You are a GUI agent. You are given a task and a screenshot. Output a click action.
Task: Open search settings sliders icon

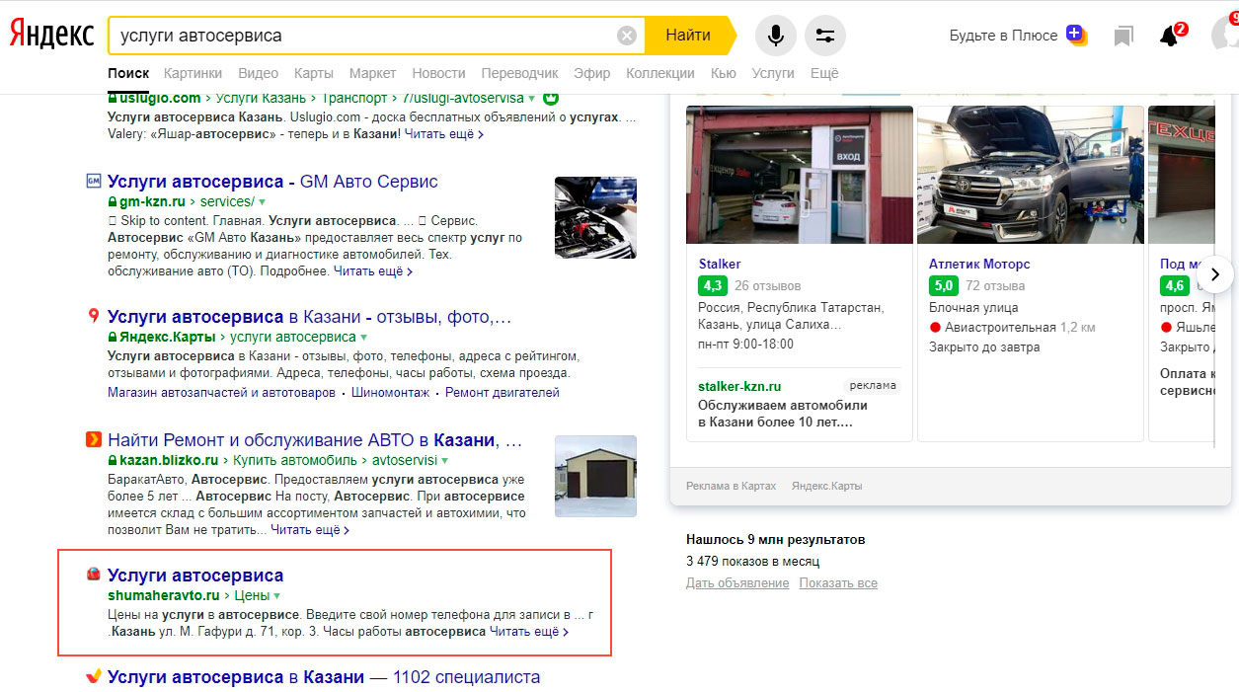825,36
